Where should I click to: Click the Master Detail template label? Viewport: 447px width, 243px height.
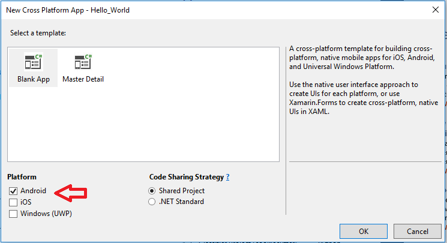pyautogui.click(x=83, y=79)
